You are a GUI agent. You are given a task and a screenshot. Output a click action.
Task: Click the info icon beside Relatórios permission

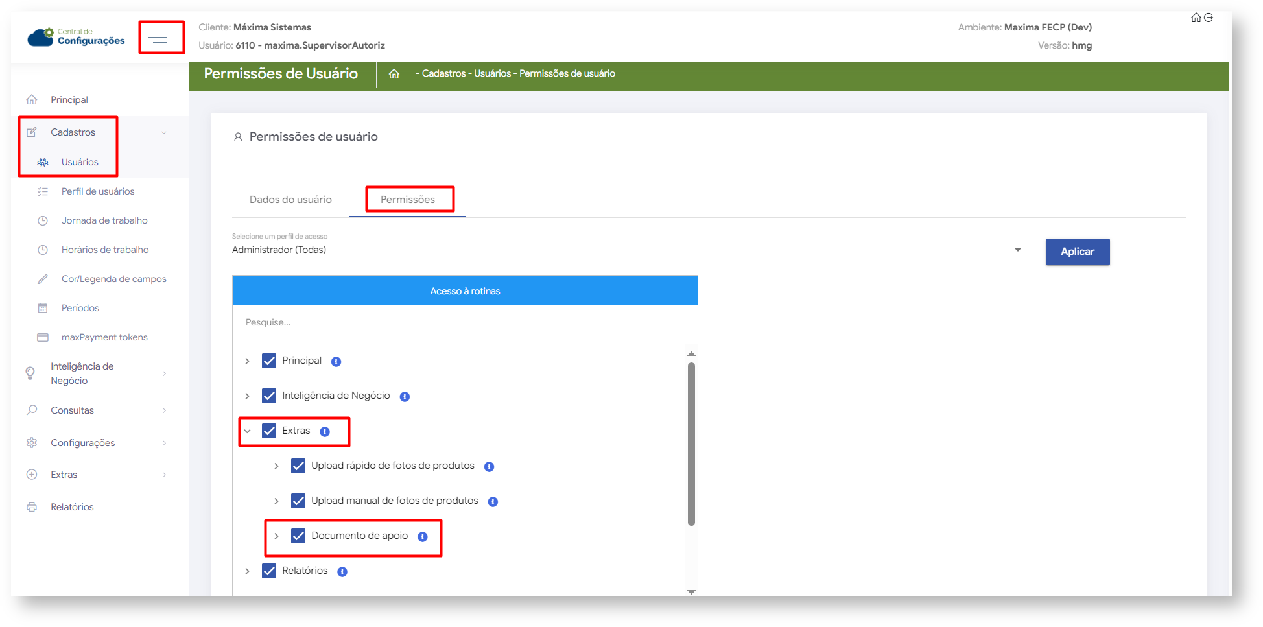click(x=342, y=572)
